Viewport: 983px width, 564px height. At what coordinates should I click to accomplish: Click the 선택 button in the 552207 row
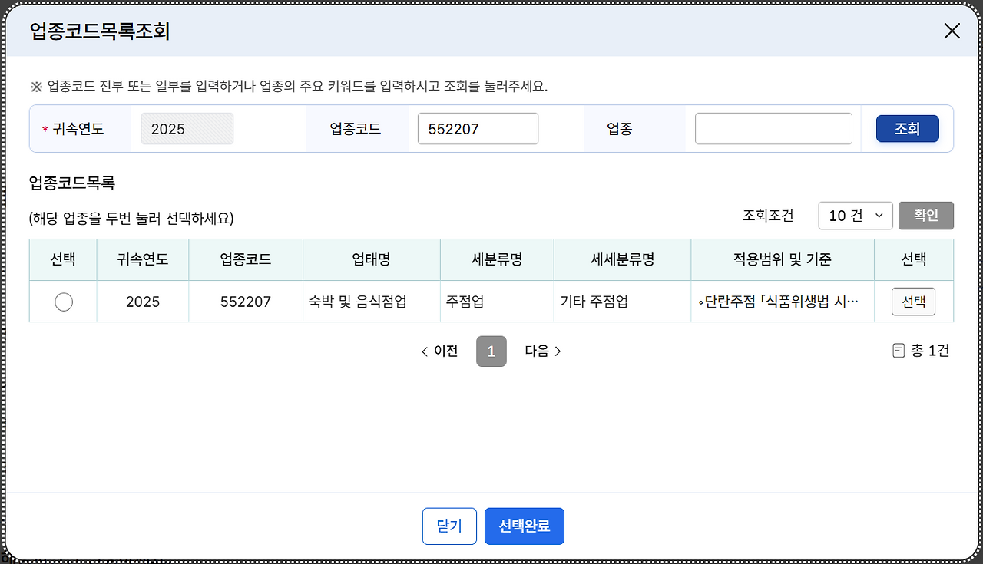click(913, 302)
